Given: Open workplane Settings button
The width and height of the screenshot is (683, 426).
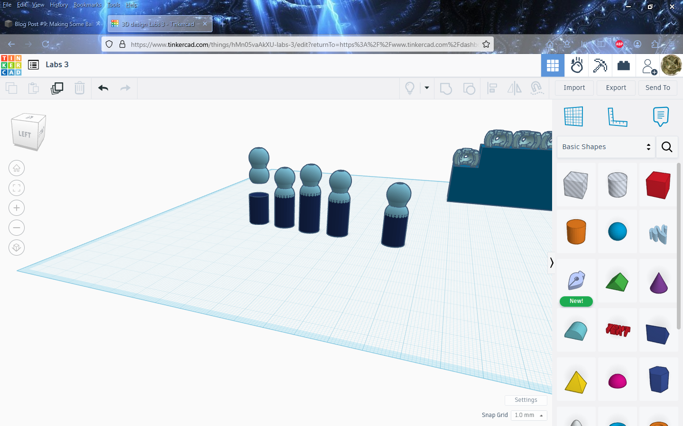Looking at the screenshot, I should pos(526,400).
